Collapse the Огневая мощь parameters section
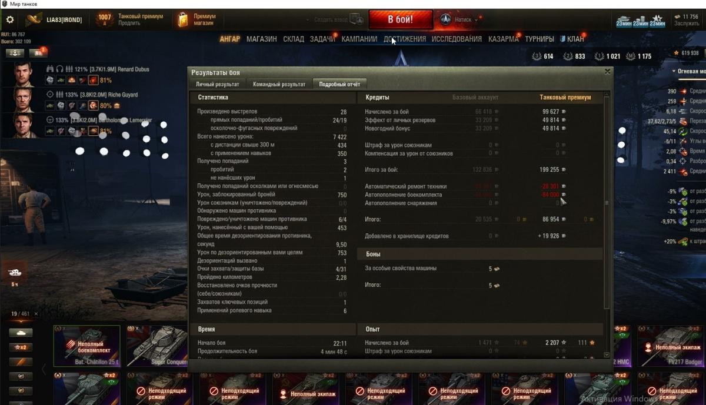This screenshot has height=405, width=706. coord(688,71)
